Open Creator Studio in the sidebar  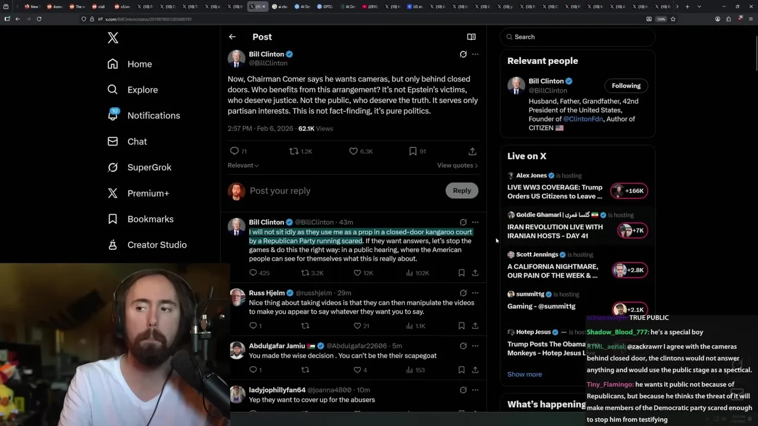147,244
